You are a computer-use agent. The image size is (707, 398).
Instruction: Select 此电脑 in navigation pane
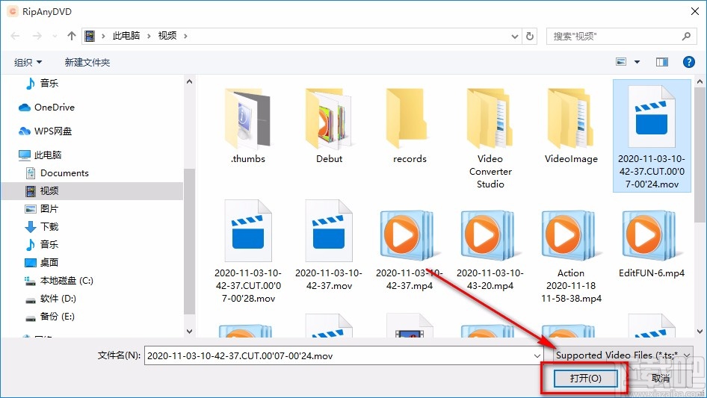click(x=40, y=155)
